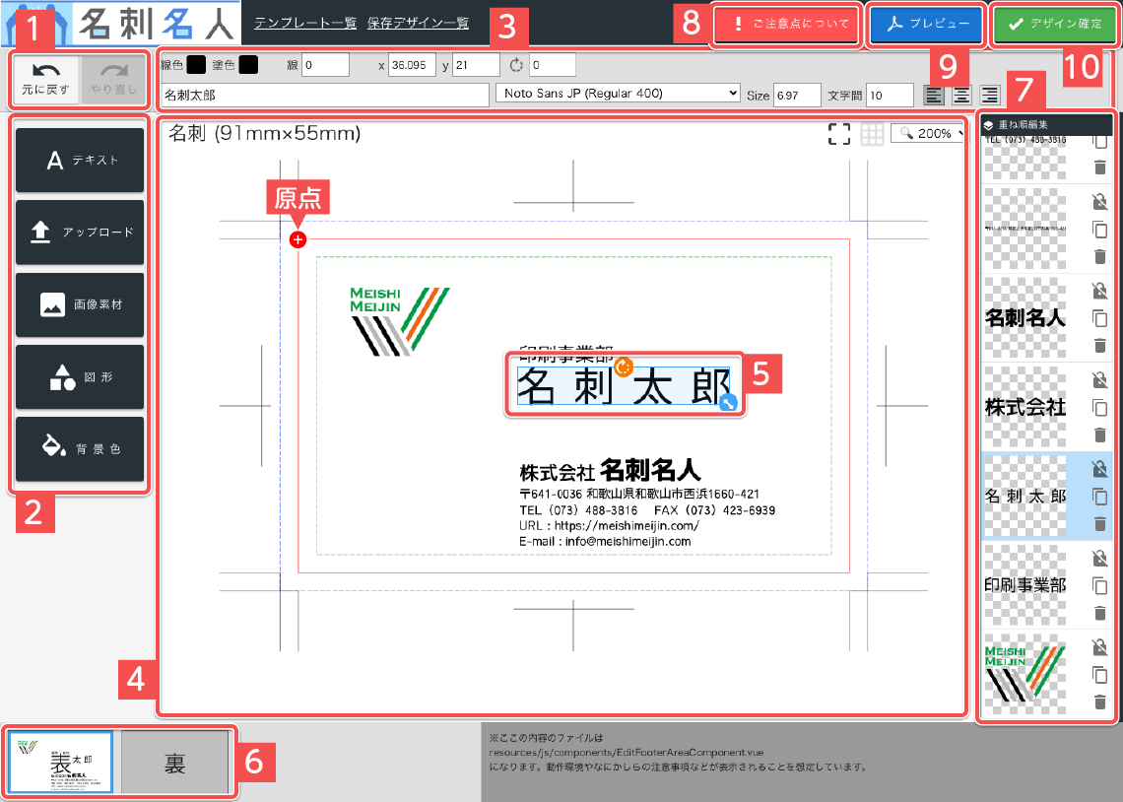Delete the TEL layer at top of list
This screenshot has width=1123, height=802.
[1100, 167]
